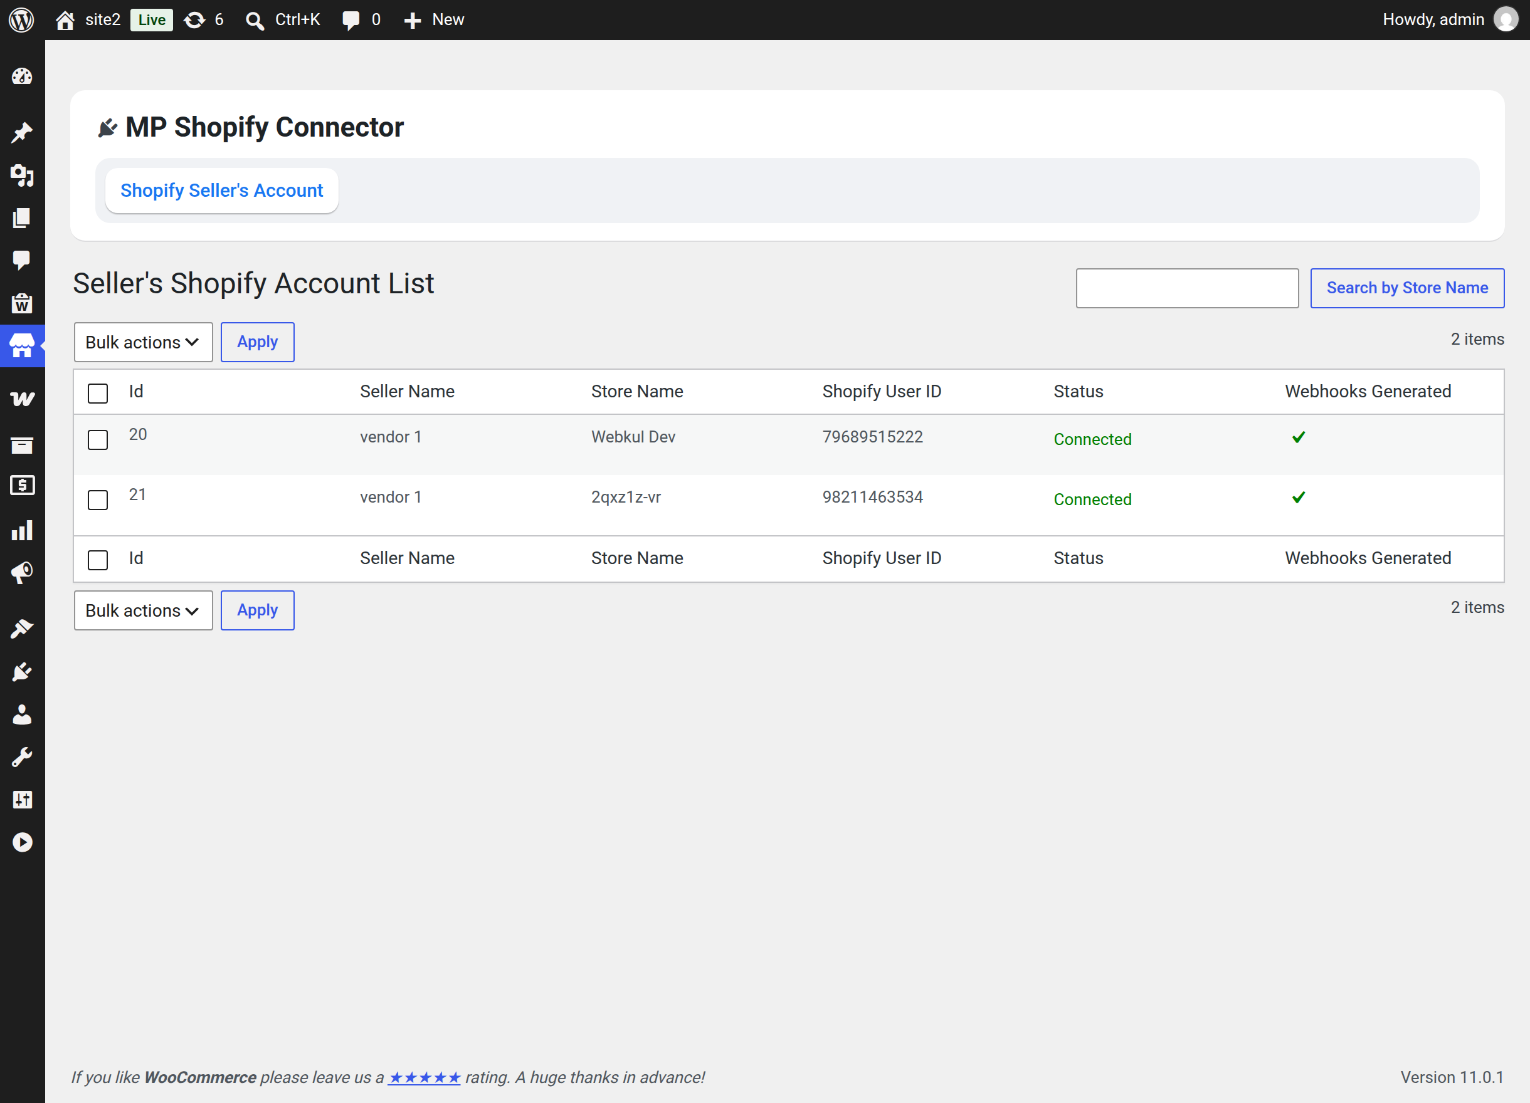Screen dimensions: 1530x1103
Task: Click webhooks checkmark for 2qxz1z-vr
Action: pos(1299,497)
